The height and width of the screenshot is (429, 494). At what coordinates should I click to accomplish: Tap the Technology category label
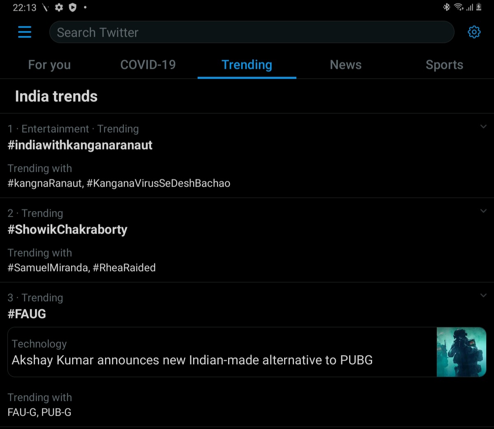coord(39,344)
